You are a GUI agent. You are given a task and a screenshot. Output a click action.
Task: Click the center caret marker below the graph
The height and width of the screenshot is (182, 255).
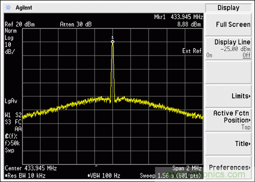pyautogui.click(x=96, y=166)
